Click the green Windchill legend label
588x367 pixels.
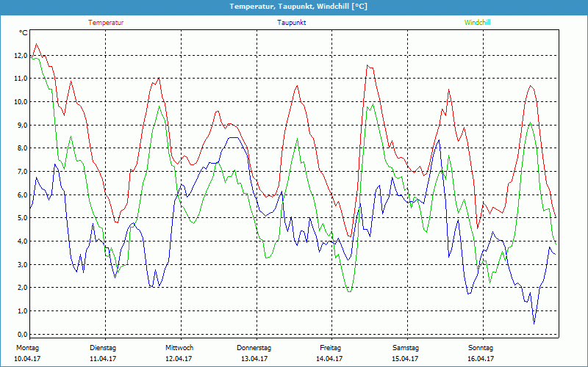(477, 23)
